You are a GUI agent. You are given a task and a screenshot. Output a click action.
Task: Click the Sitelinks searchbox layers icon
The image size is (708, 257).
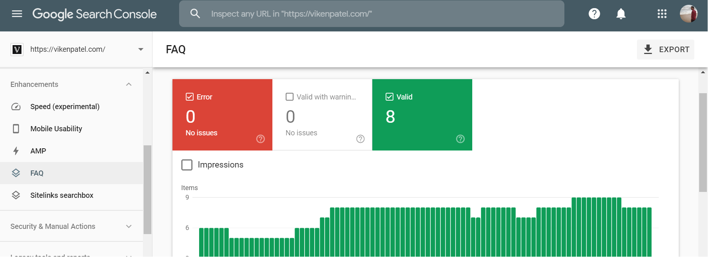(x=16, y=195)
